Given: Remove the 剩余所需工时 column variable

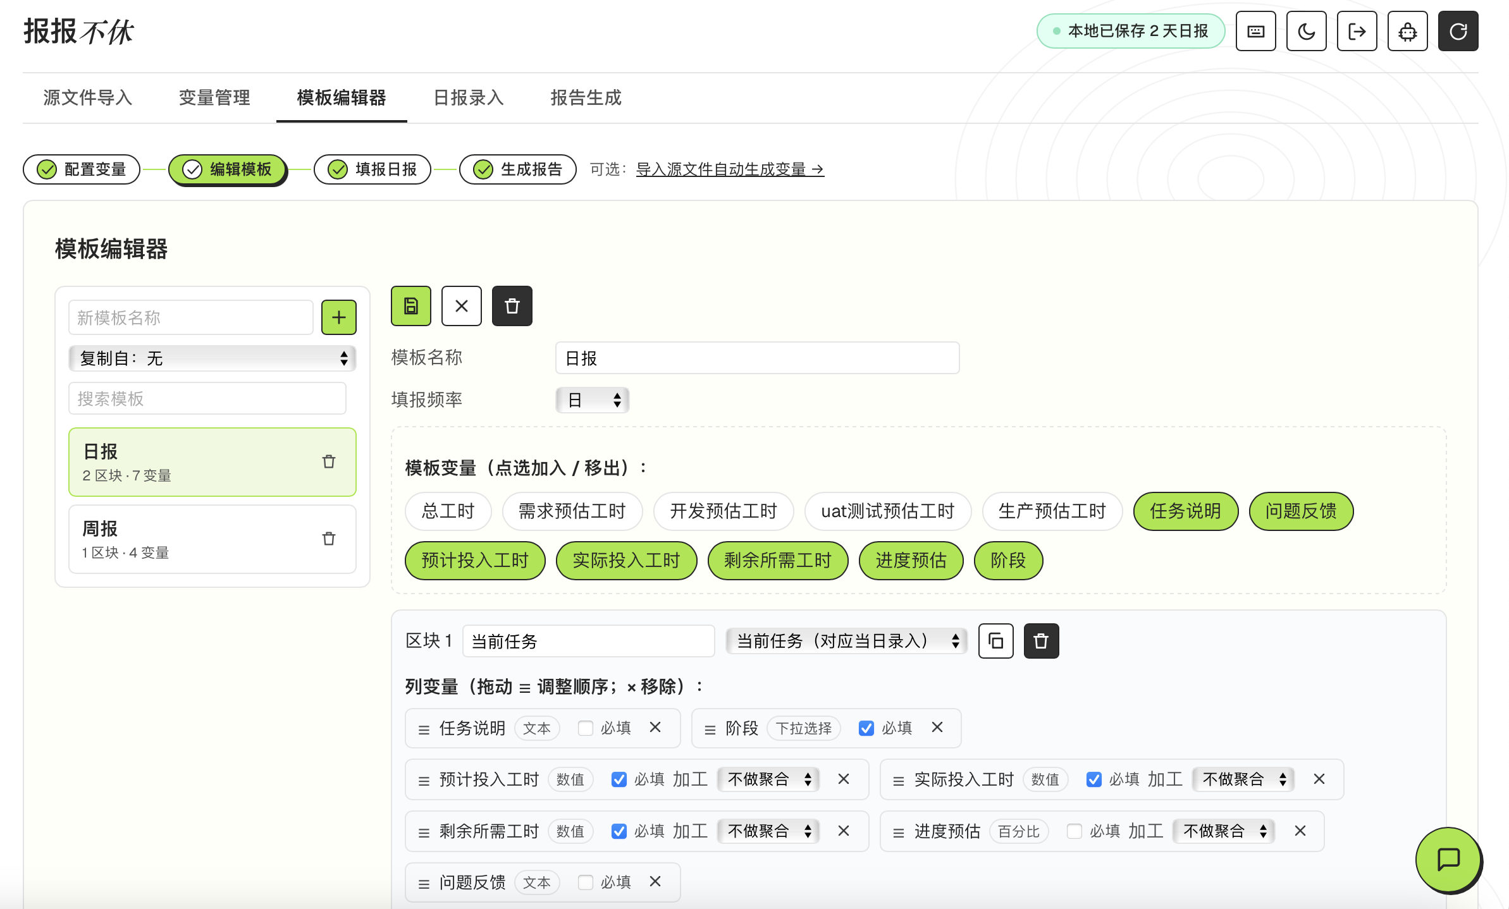Looking at the screenshot, I should click(844, 831).
